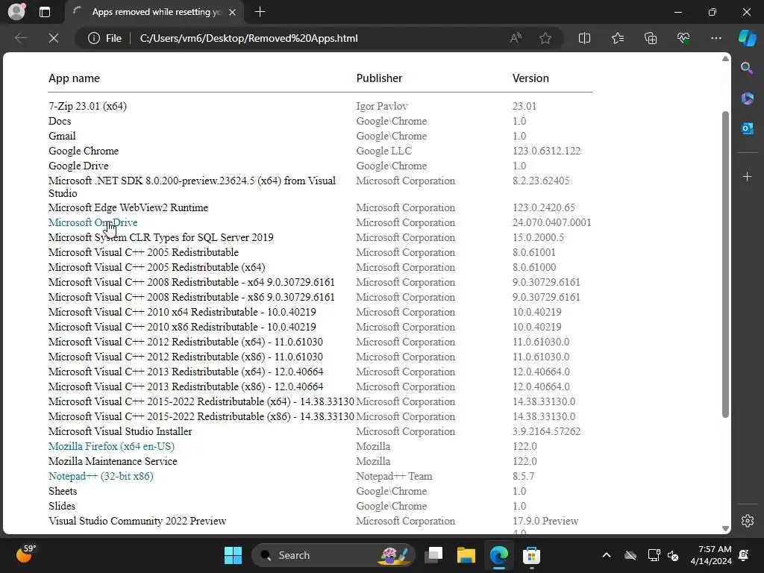Select 'Microsoft Edge WebView2 Runtime' text
Viewport: 764px width, 573px height.
coord(128,207)
